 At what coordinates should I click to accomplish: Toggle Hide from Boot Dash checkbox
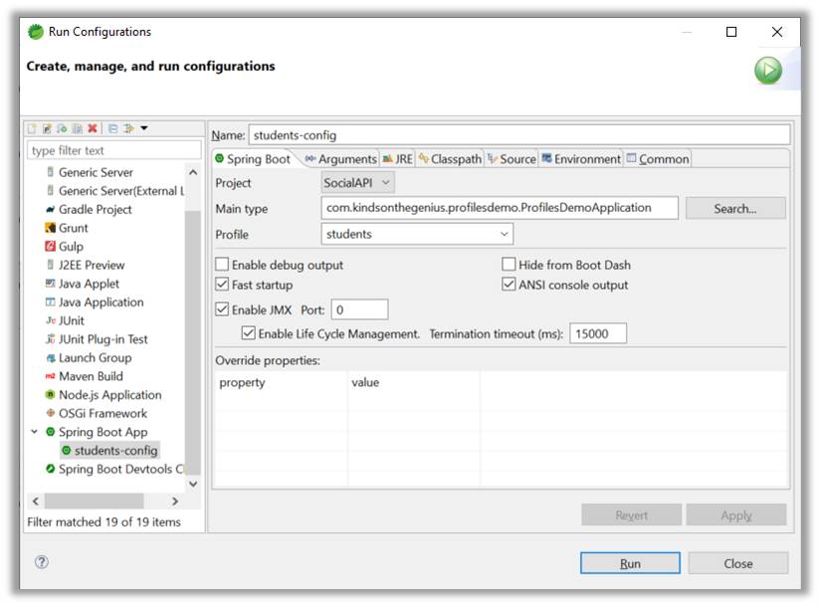coord(509,266)
